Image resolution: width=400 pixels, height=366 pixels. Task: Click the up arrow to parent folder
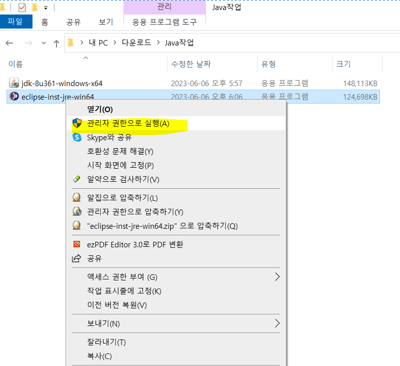(x=56, y=43)
